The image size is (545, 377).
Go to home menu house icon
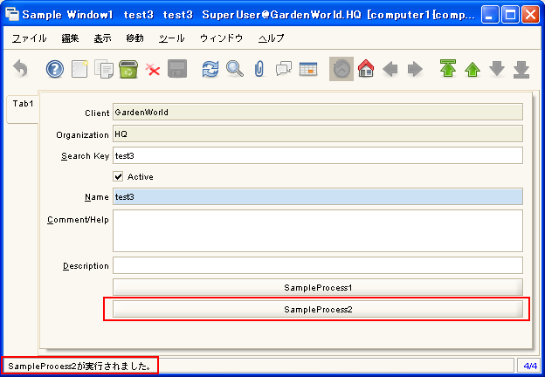(x=366, y=68)
